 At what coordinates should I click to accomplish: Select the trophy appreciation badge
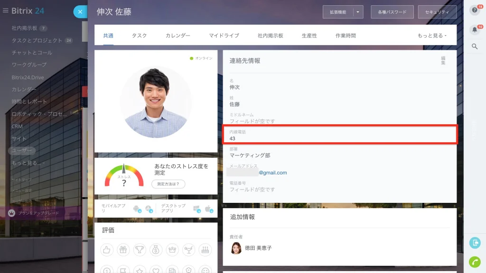(140, 250)
